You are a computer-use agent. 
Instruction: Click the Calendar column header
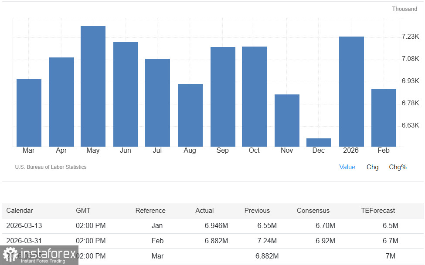[x=20, y=211]
